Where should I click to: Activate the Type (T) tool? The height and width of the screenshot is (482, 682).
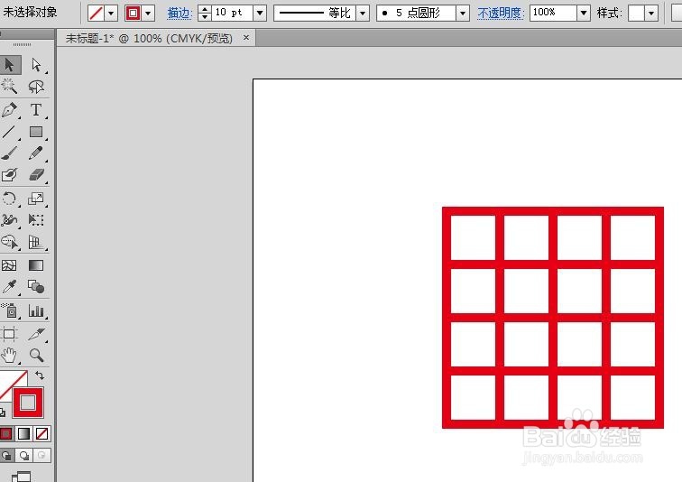tap(36, 110)
